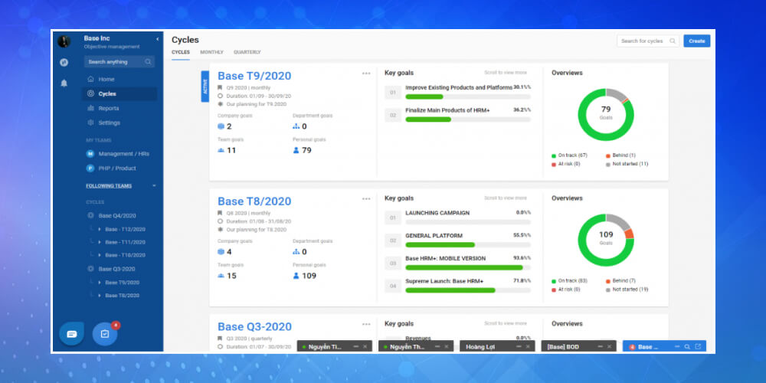Open the Base T8/2020 cycle title link
766x383 pixels.
(x=254, y=201)
